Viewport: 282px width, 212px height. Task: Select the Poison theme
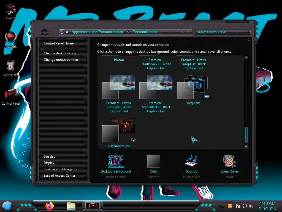coord(119,60)
